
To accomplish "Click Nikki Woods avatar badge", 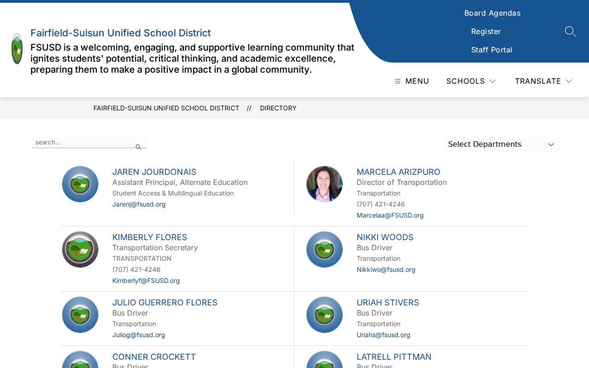I will tap(324, 249).
